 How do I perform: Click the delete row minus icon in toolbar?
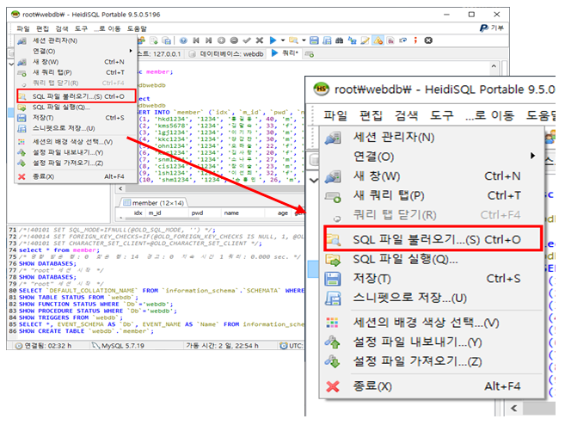[x=234, y=40]
